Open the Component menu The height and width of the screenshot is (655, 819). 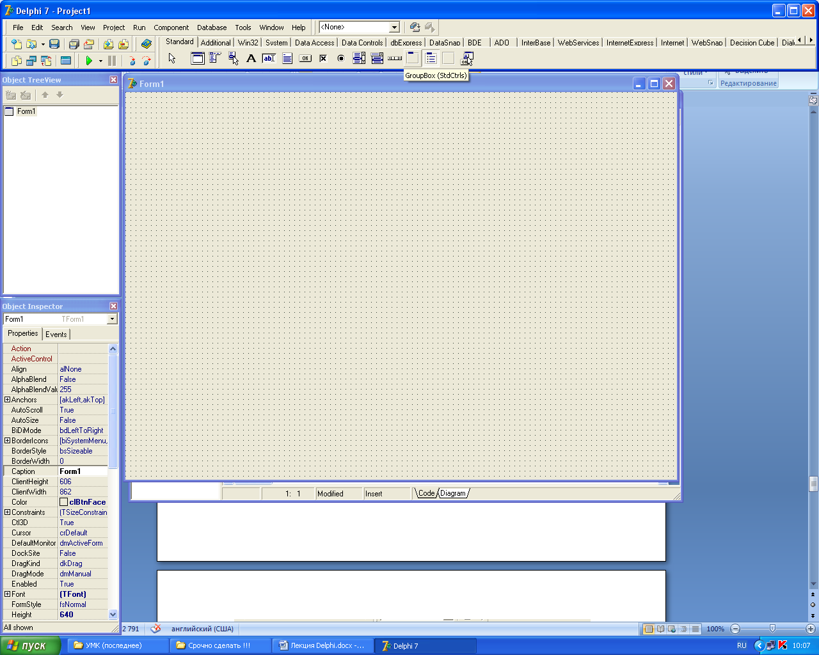(171, 28)
